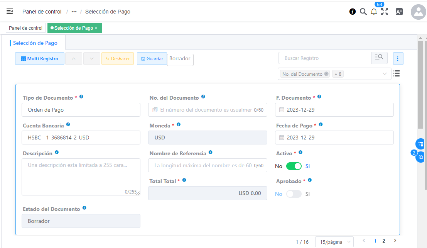Open the Tipo de Documento dropdown
This screenshot has width=427, height=248.
[x=81, y=110]
